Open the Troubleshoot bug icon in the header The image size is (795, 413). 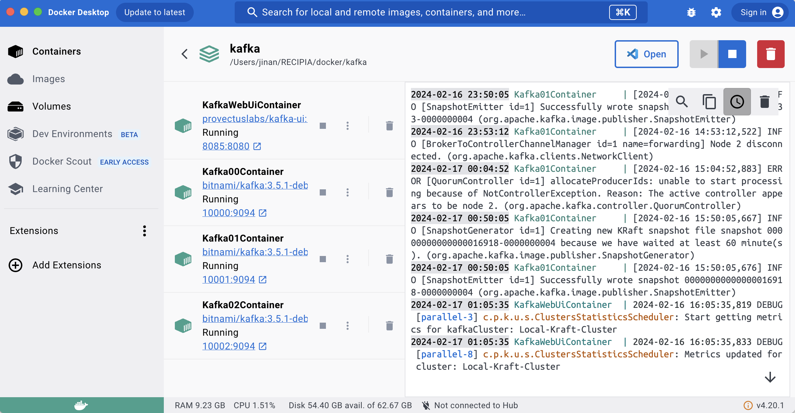691,13
